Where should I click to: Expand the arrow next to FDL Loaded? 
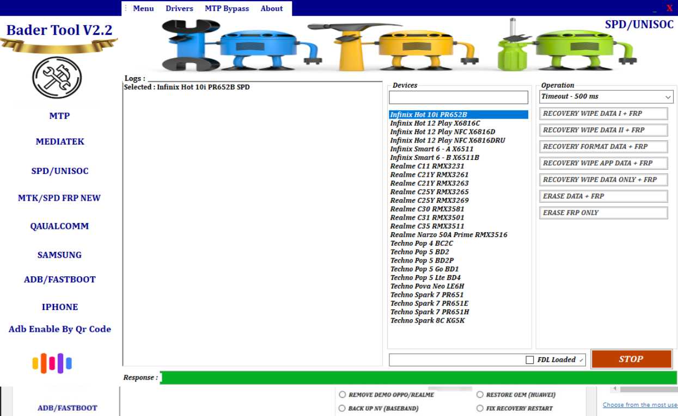tap(582, 359)
